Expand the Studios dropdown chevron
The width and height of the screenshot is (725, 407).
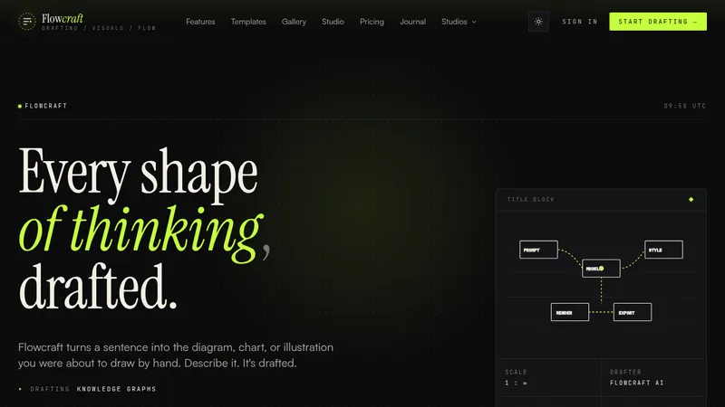(474, 22)
